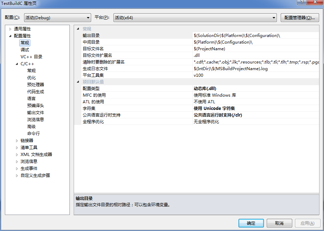Click the 配置管理器 button
The height and width of the screenshot is (231, 324).
point(300,18)
